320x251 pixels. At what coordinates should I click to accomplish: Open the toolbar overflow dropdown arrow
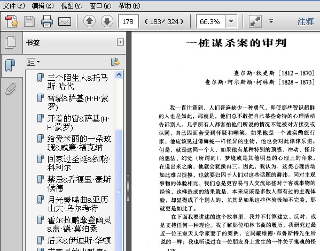[271, 21]
